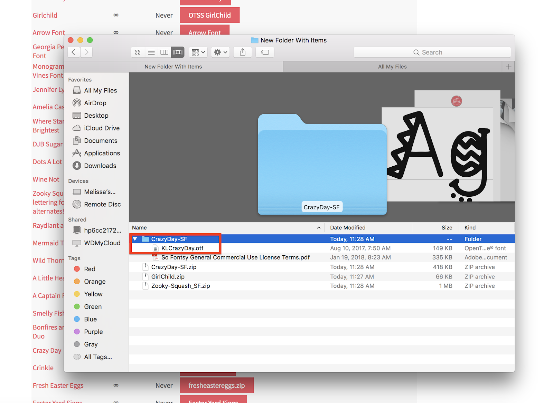The width and height of the screenshot is (553, 403).
Task: Open the item arrangement dropdown
Action: pyautogui.click(x=198, y=52)
